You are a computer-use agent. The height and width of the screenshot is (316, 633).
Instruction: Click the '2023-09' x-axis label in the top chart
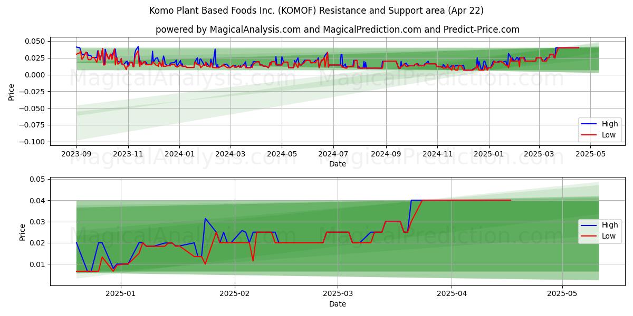76,154
